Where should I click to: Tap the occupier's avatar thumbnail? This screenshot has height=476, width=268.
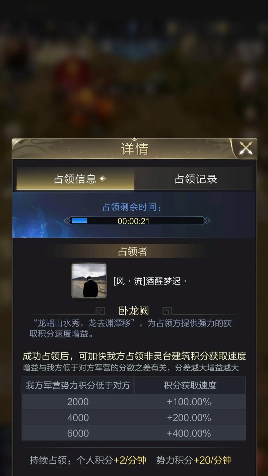89,281
